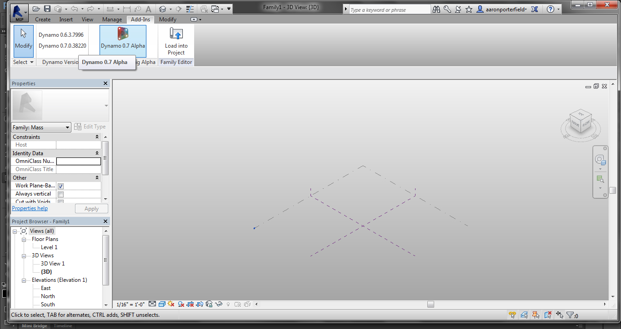Open the Insert ribbon tab

pos(66,20)
